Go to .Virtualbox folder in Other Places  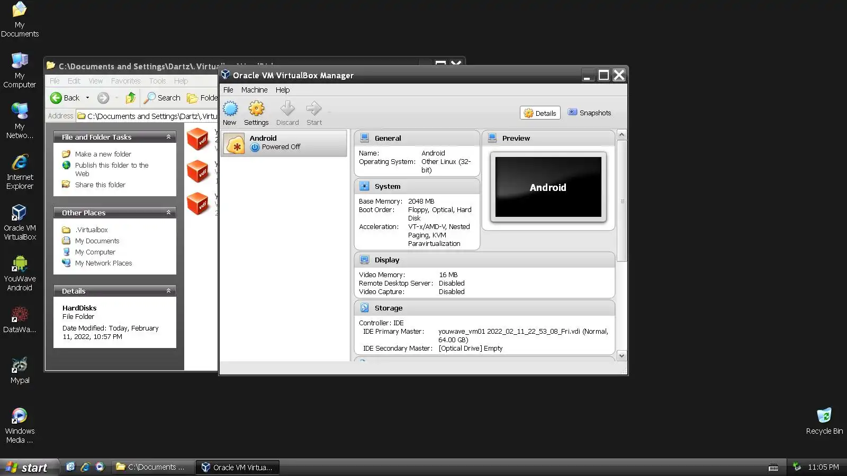click(91, 230)
